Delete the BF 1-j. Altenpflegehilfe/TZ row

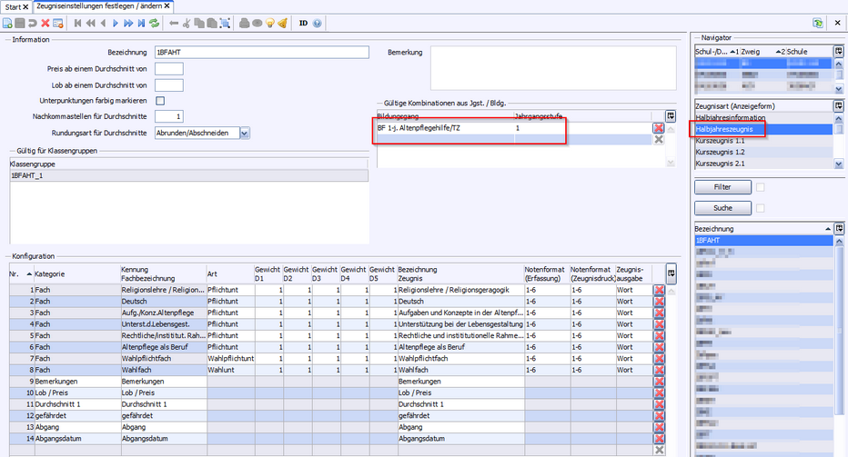point(659,128)
